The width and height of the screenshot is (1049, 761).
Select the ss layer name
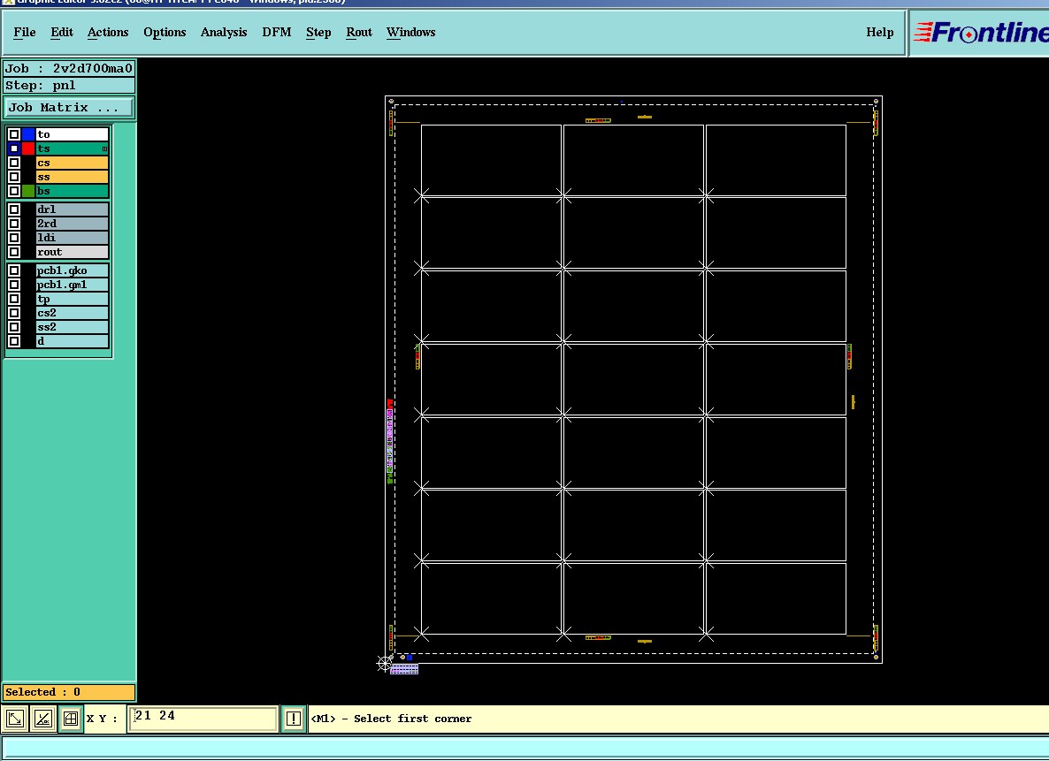pyautogui.click(x=72, y=177)
